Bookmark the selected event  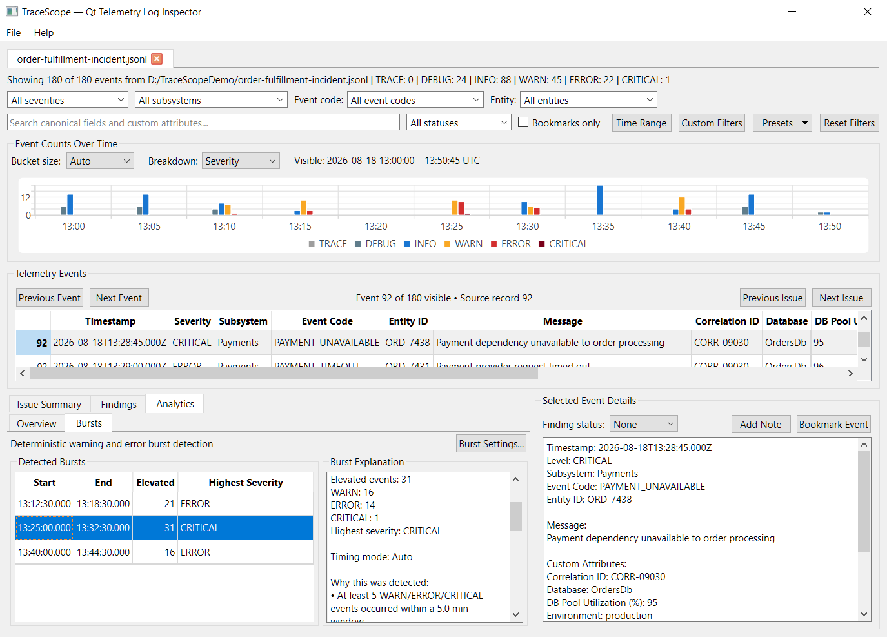(833, 424)
